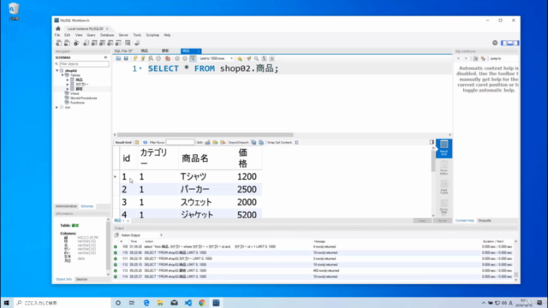Click the rollback transaction icon

(x=185, y=58)
